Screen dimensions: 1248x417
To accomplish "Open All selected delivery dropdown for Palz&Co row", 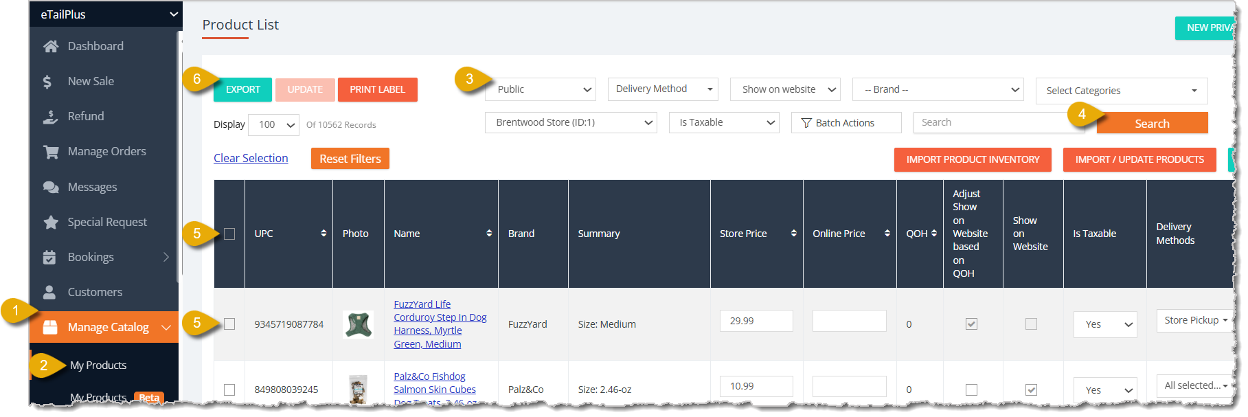I will click(x=1195, y=385).
